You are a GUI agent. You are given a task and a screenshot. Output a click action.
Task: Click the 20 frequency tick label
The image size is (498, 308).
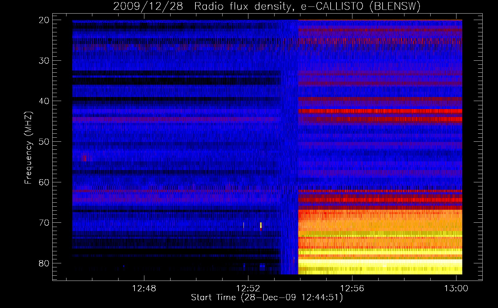click(44, 20)
